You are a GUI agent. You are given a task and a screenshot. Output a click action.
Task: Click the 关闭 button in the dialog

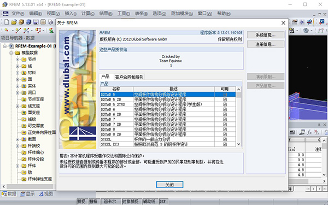[x=169, y=185]
